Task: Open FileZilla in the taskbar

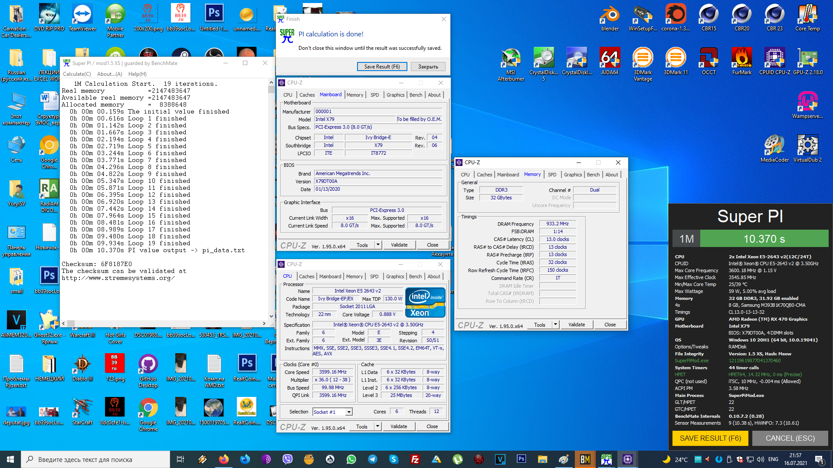Action: pos(415,459)
